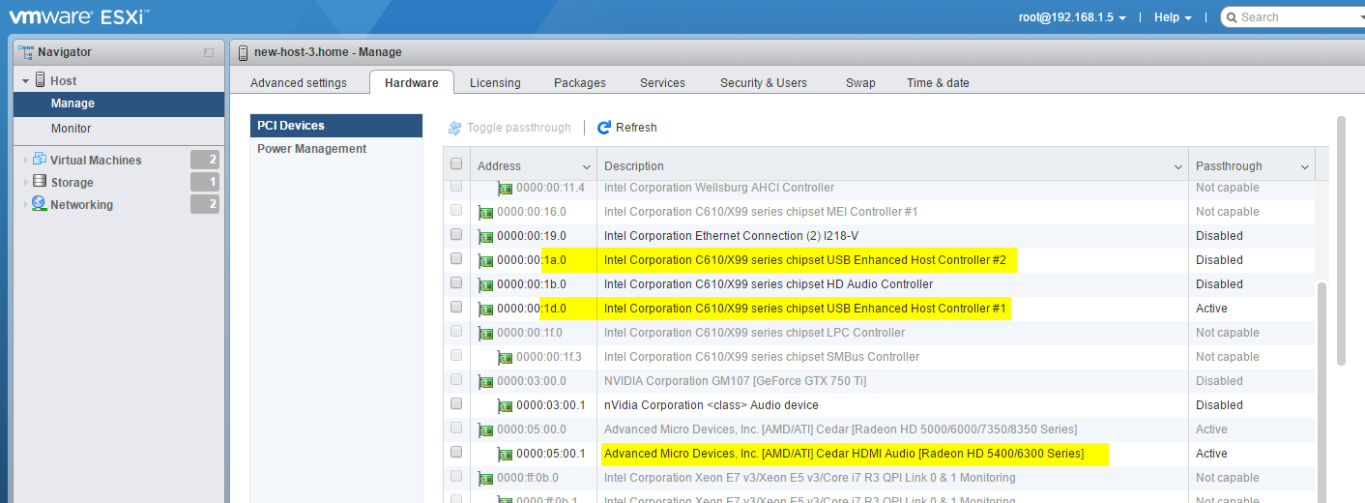
Task: Open the Address column dropdown arrow
Action: coord(587,167)
